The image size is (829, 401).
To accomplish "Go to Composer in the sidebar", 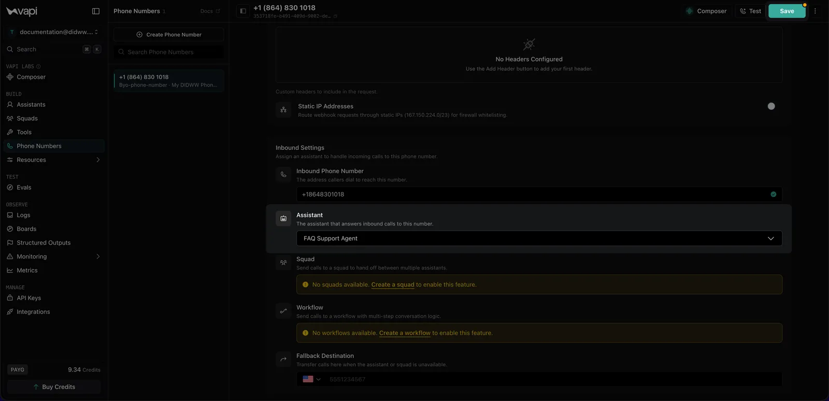I will pos(54,77).
